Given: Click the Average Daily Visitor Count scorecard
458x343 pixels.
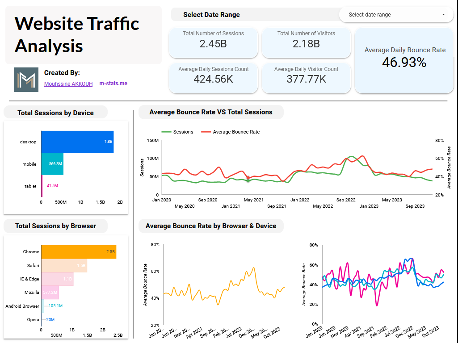Looking at the screenshot, I should click(x=306, y=78).
